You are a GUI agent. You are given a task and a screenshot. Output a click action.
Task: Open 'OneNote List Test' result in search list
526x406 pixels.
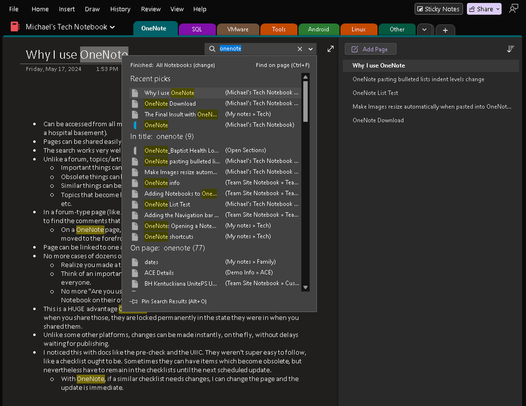pyautogui.click(x=215, y=204)
